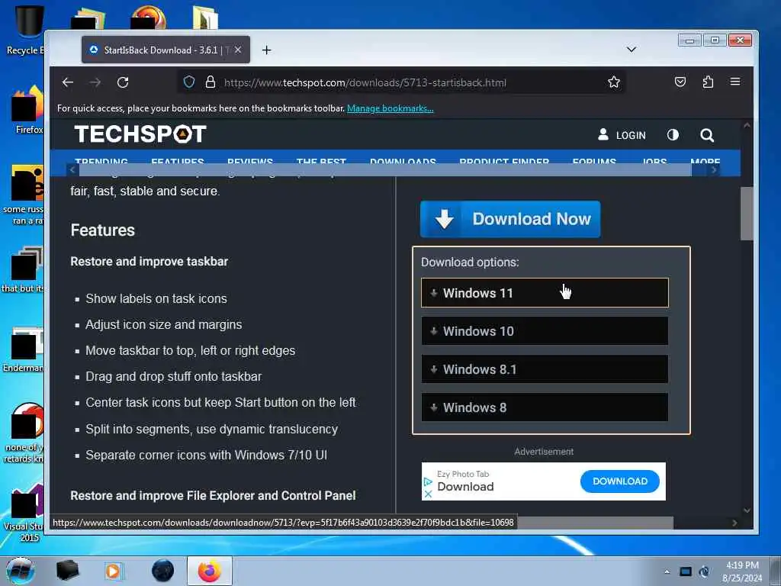Click 'Show labels on task icons' text

(x=156, y=298)
